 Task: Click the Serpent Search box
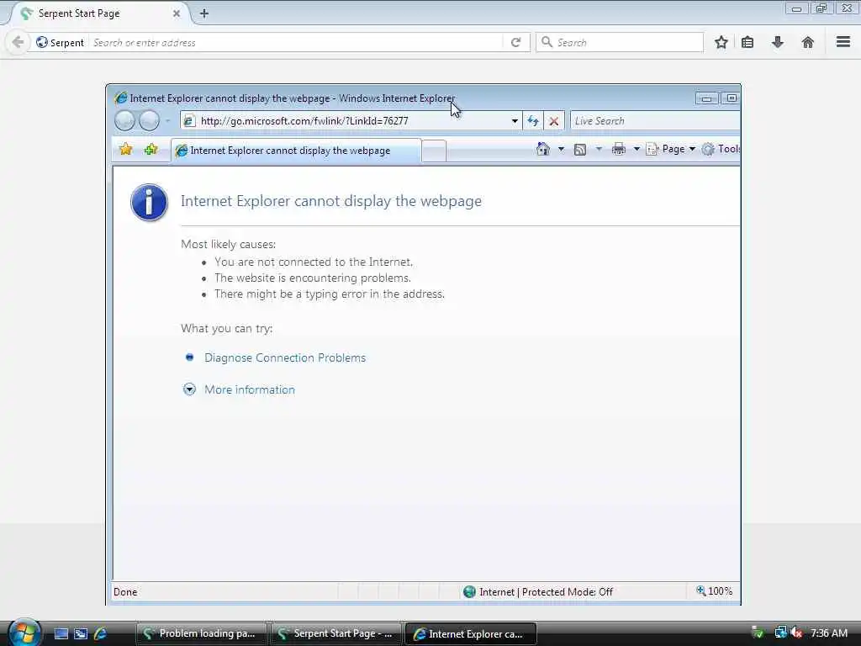coord(620,42)
